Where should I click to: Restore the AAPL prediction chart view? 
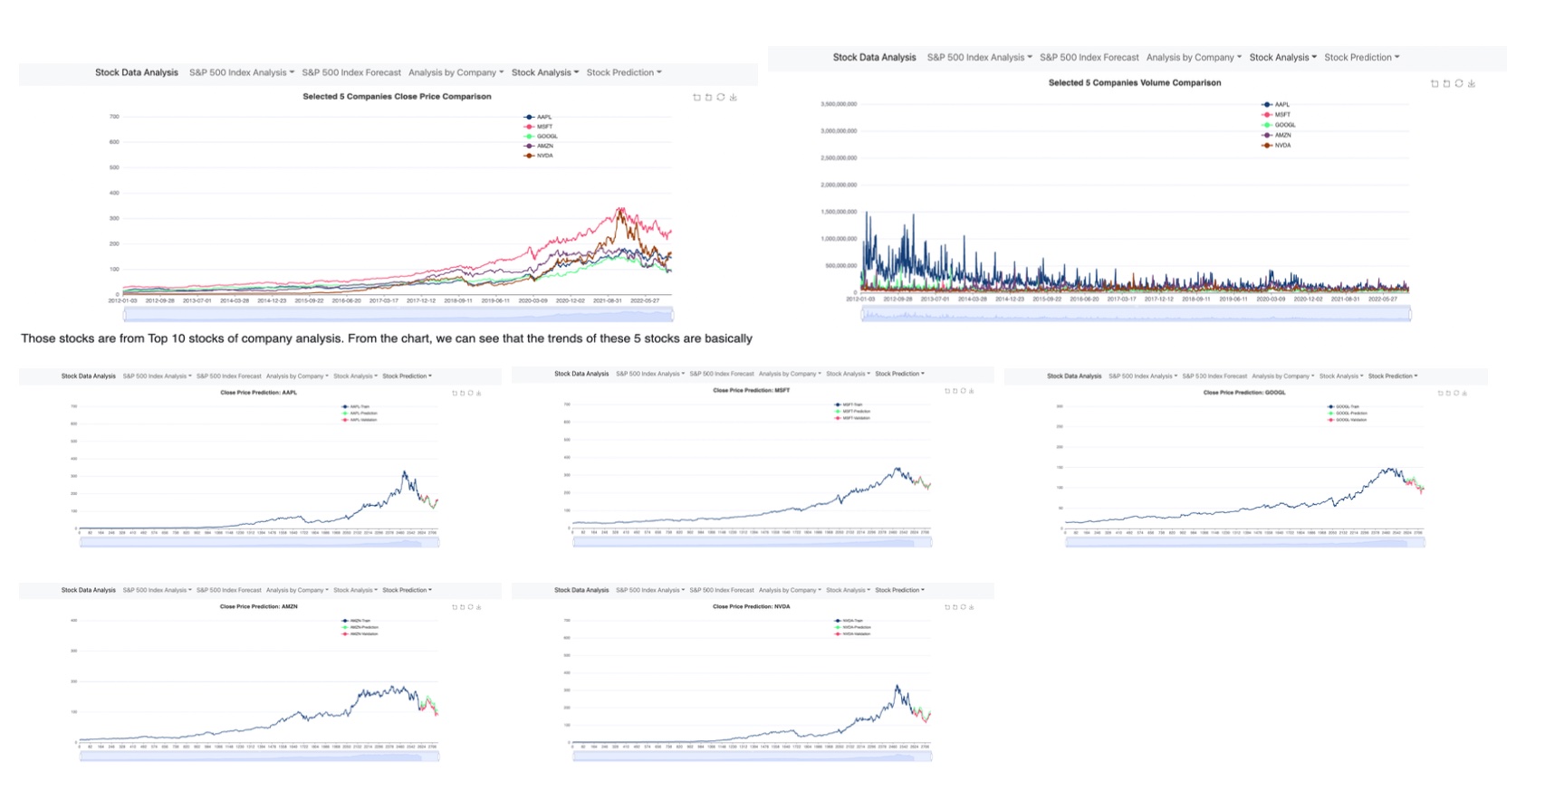471,393
